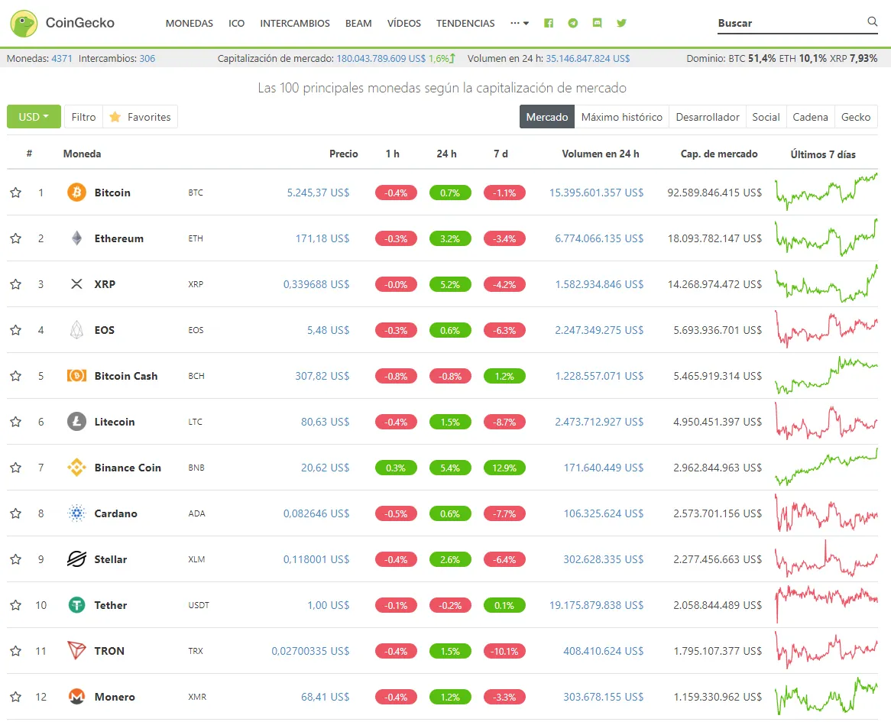The width and height of the screenshot is (891, 722).
Task: Sort by the 24 h column header
Action: (446, 154)
